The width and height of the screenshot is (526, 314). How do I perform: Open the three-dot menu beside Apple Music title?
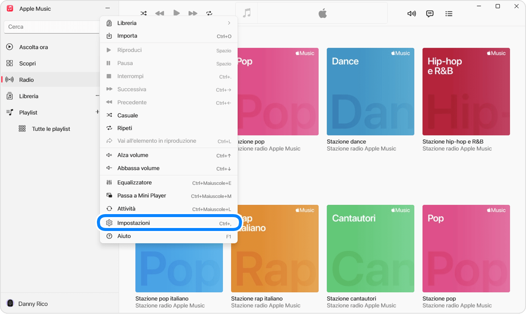[x=108, y=8]
